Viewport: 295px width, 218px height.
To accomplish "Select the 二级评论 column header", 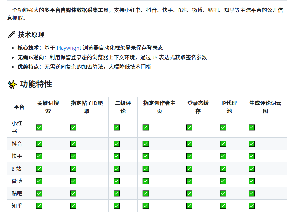I will (x=123, y=107).
